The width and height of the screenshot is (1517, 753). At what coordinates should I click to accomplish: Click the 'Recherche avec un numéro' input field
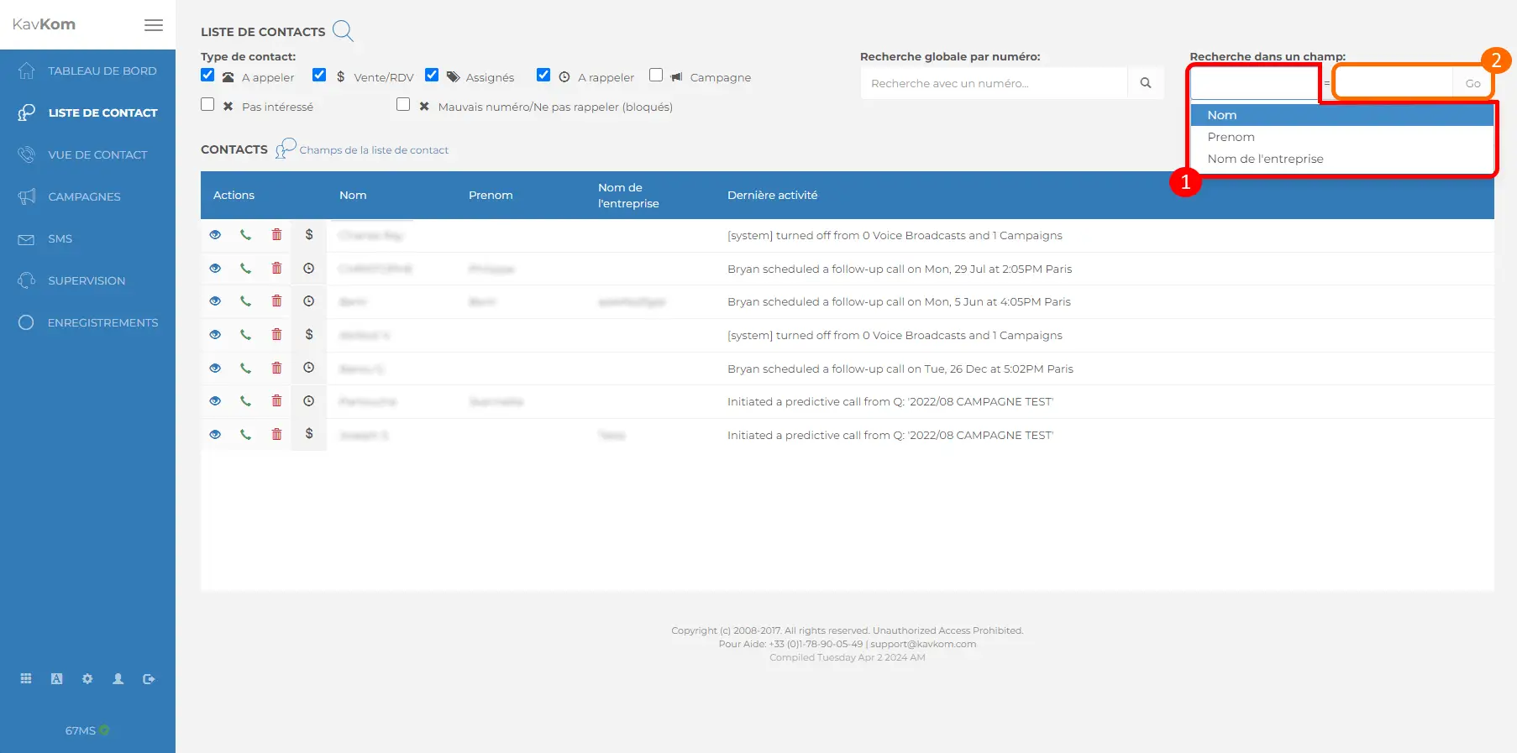pos(994,83)
